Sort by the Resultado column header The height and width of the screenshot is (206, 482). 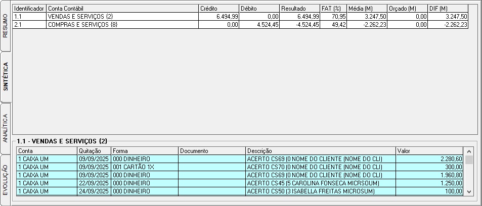(299, 9)
